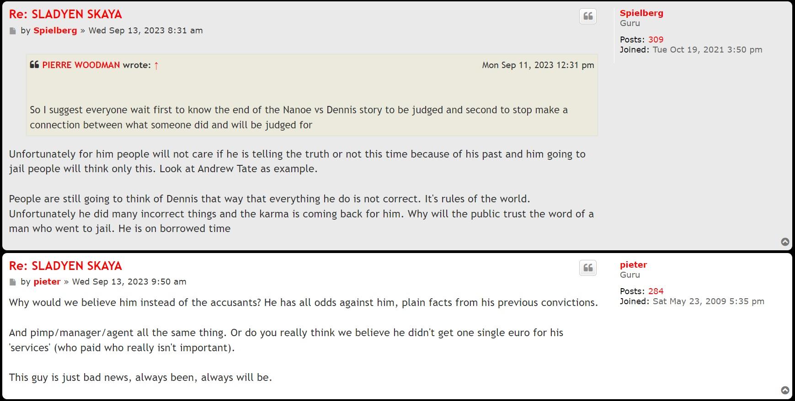Open Spielberg's profile from post byline
The image size is (795, 401).
point(55,31)
